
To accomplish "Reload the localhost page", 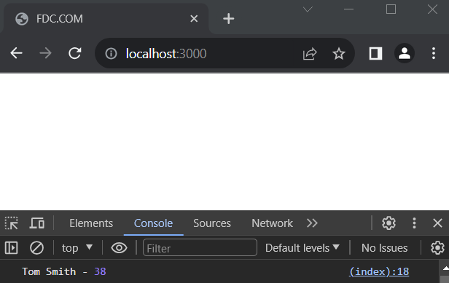I will (75, 53).
